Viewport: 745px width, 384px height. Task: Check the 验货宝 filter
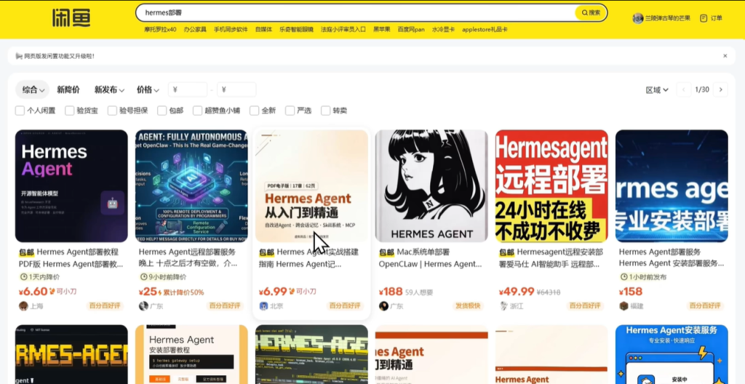pyautogui.click(x=70, y=111)
